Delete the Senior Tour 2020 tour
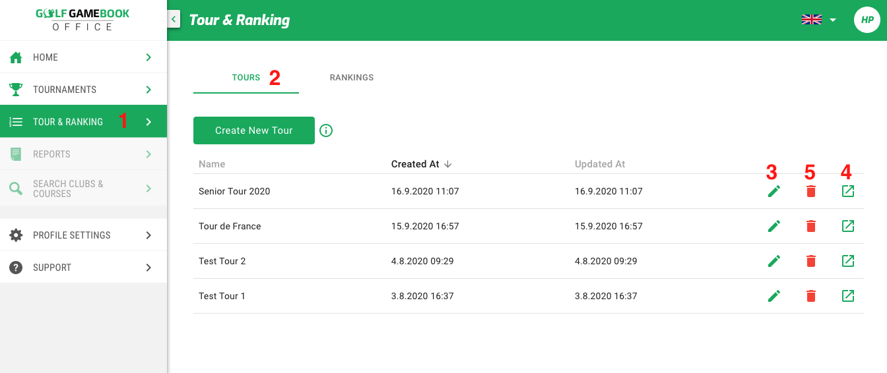 click(x=811, y=191)
